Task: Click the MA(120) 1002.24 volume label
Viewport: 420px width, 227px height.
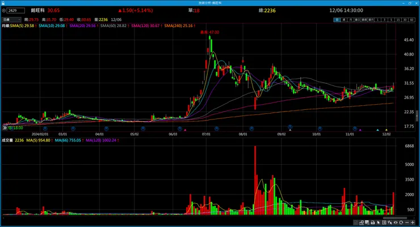Action: (x=102, y=140)
